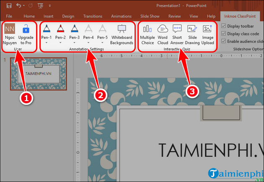Screen dimensions: 264x182
Task: Expand the Pen-2 dropdown arrow
Action: [x=60, y=43]
